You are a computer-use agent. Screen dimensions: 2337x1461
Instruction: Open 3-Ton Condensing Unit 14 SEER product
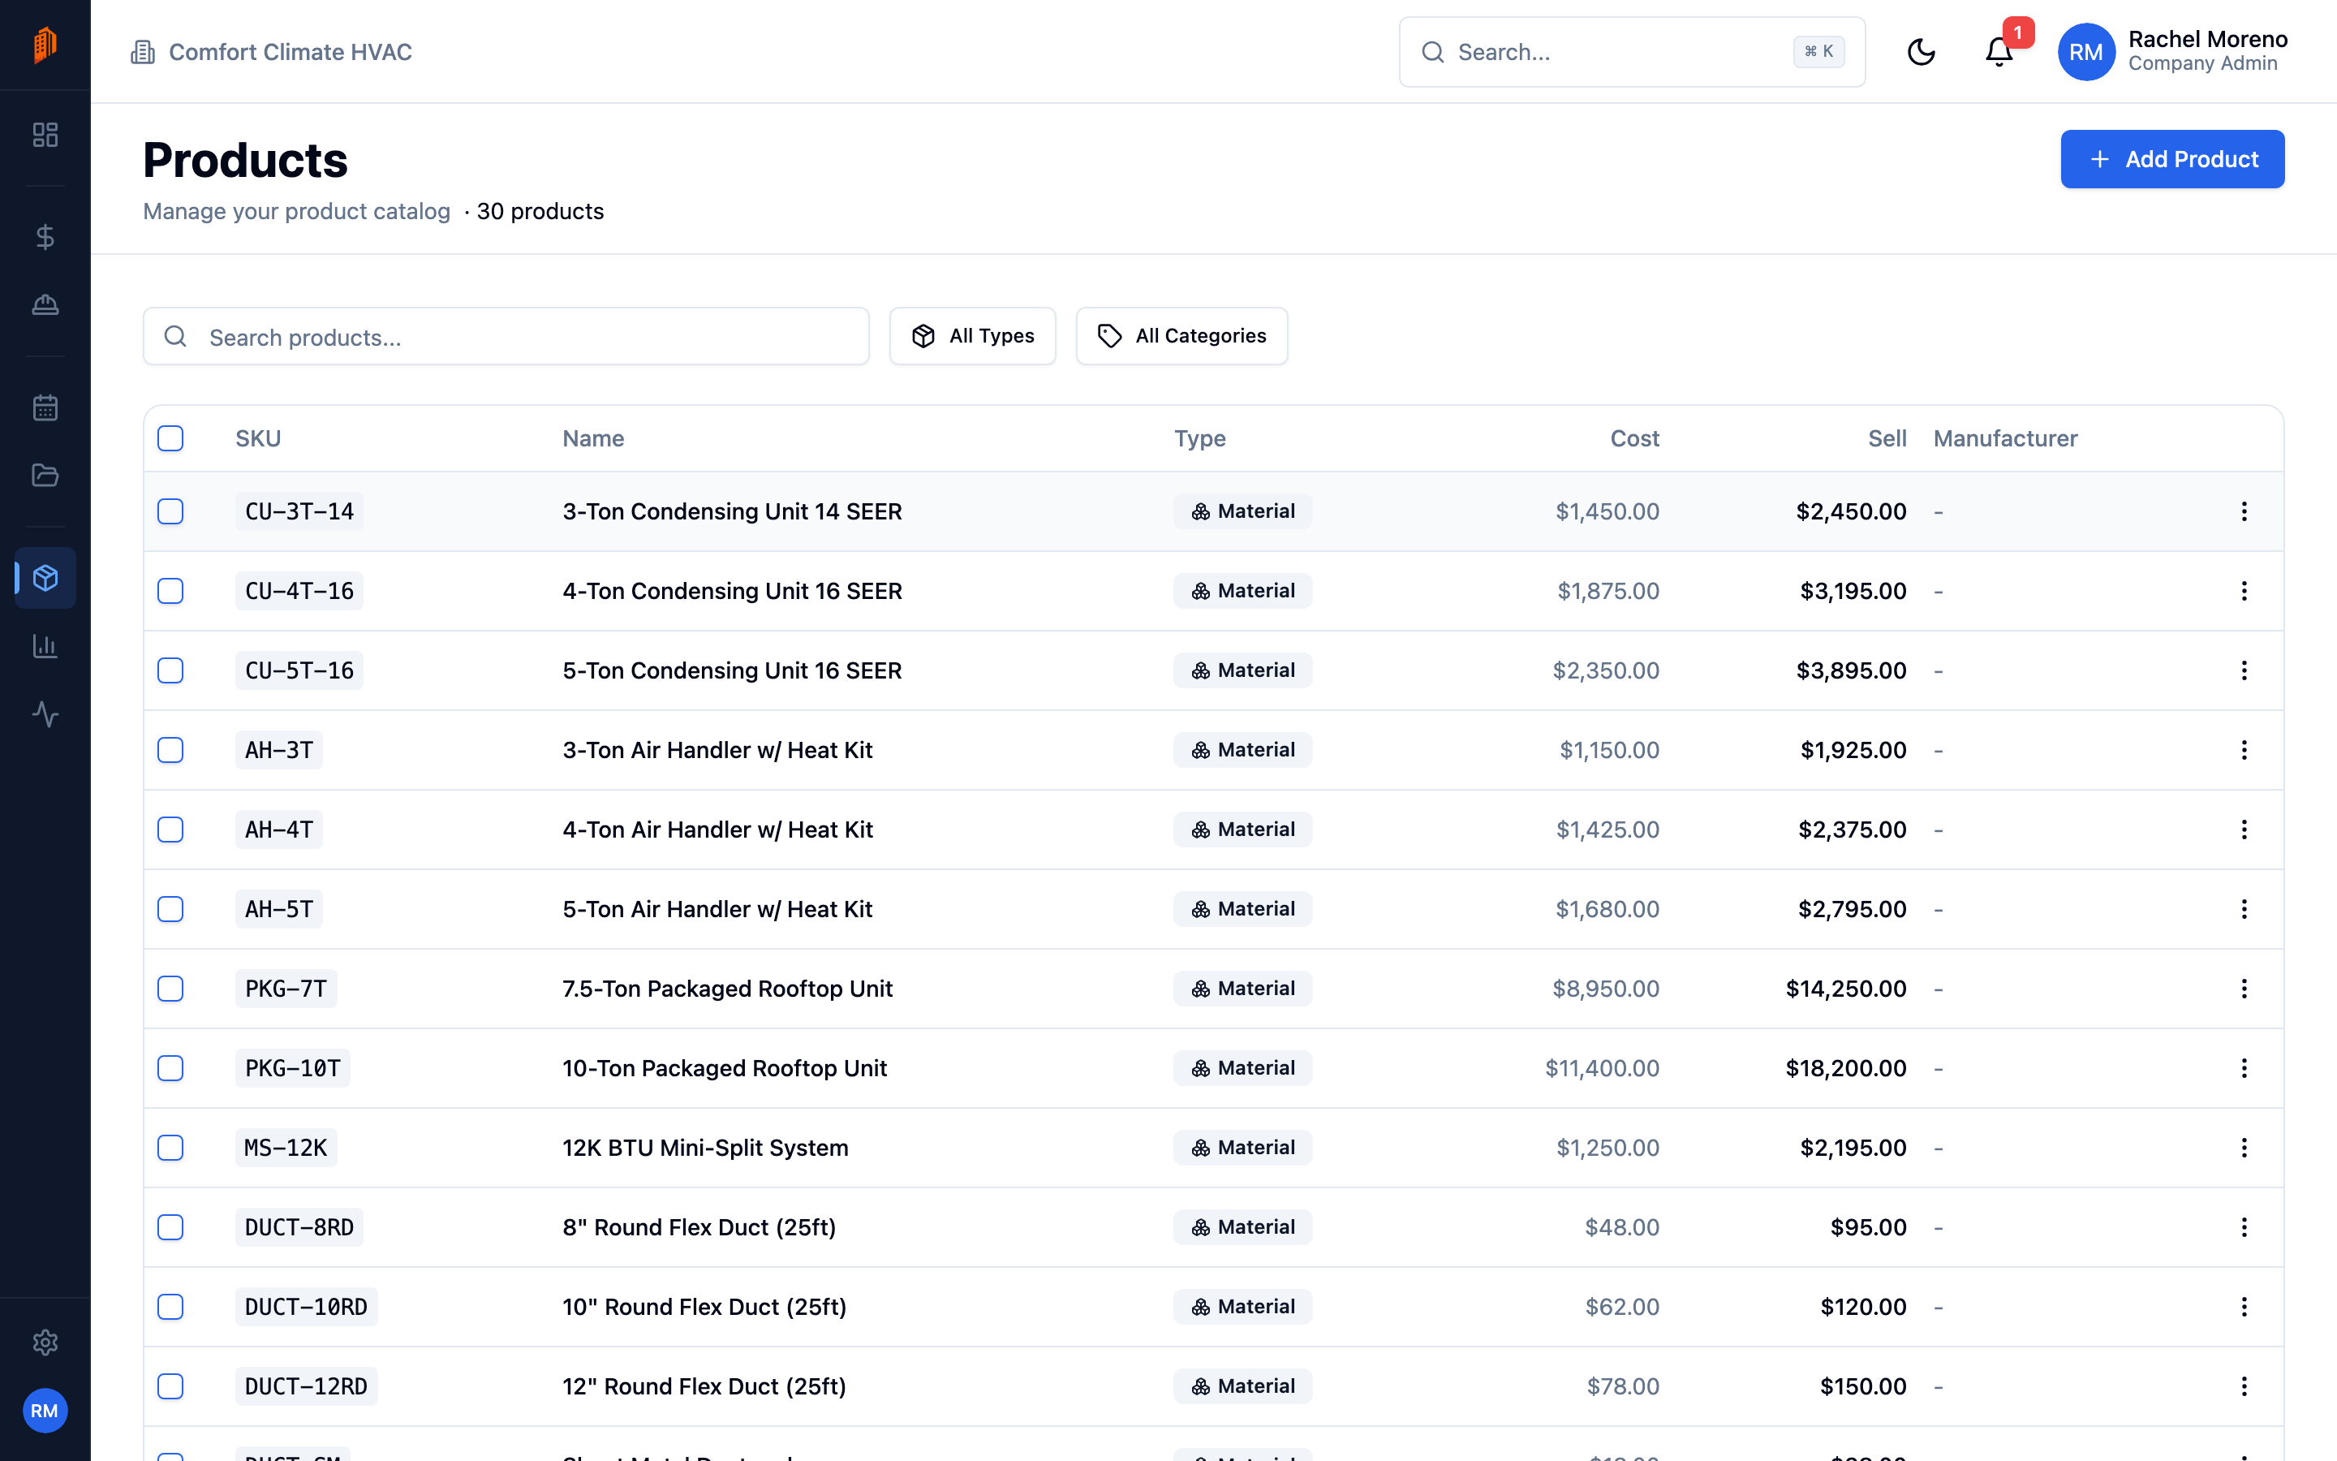732,511
